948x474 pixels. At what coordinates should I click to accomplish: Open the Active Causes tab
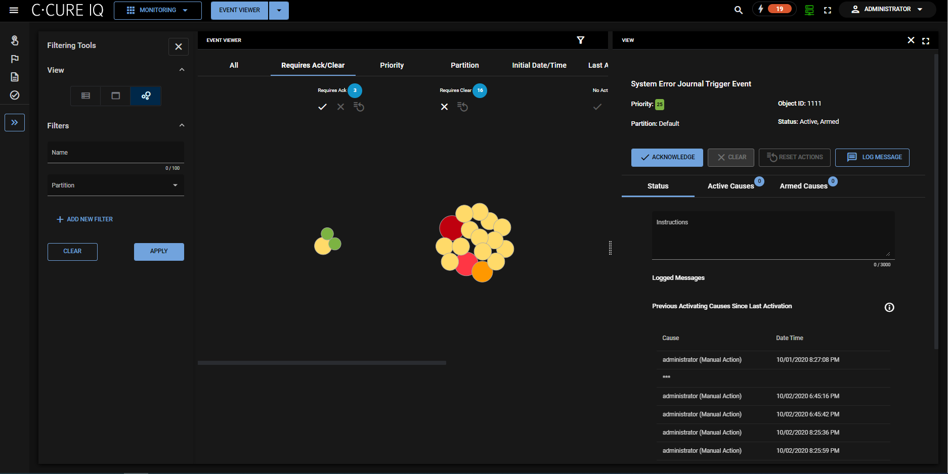pos(730,186)
